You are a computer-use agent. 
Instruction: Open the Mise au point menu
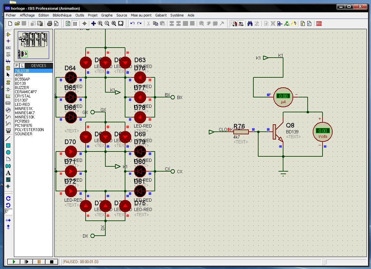141,15
